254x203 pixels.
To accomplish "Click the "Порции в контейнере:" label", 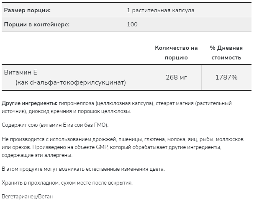I will pos(36,24).
